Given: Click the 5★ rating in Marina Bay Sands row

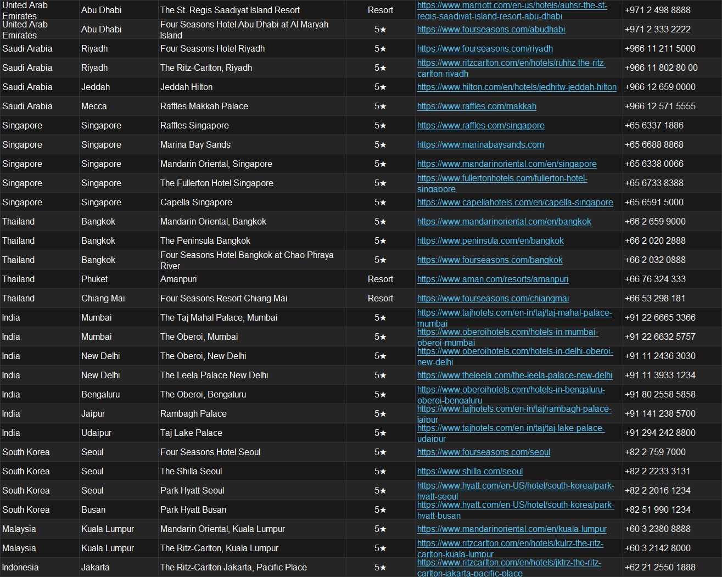Looking at the screenshot, I should [380, 145].
